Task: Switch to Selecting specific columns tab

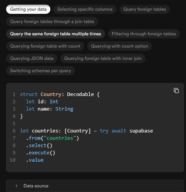Action: click(x=85, y=9)
